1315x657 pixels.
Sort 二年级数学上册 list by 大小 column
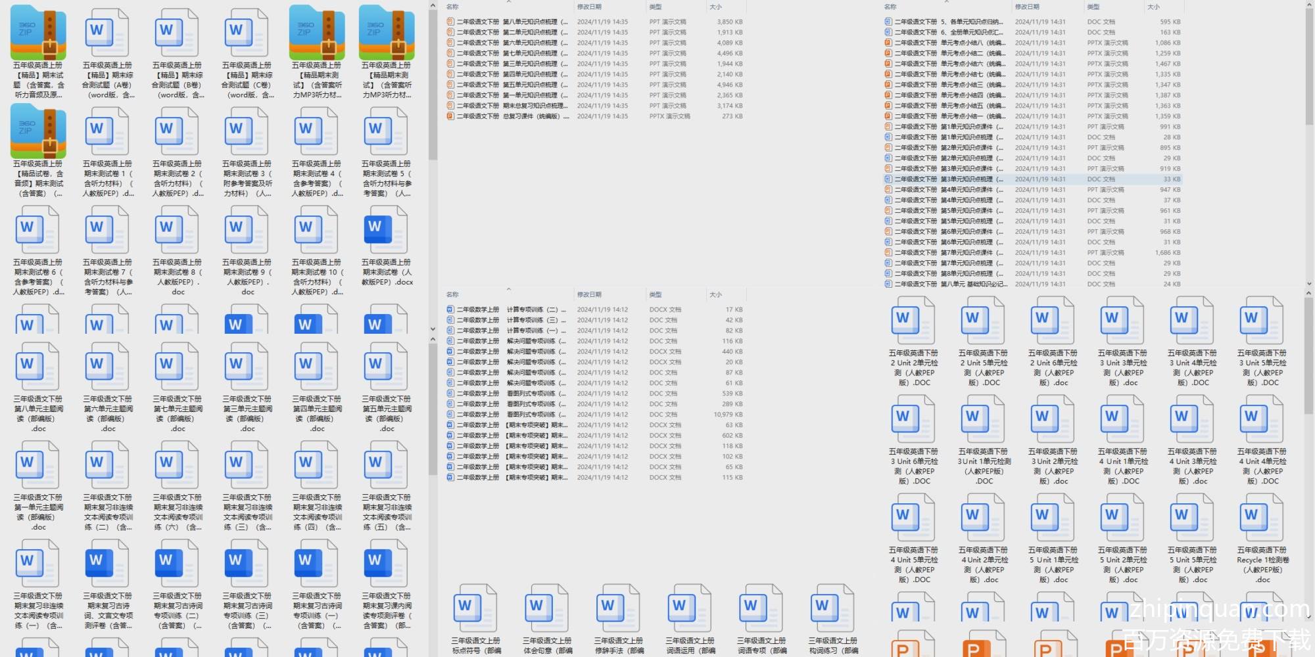click(716, 294)
